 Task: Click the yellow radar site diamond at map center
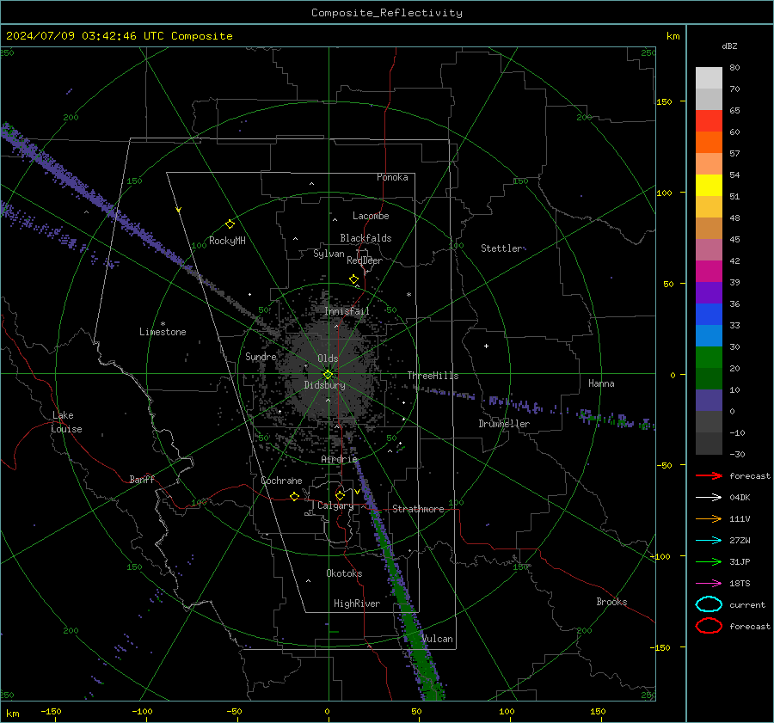328,375
